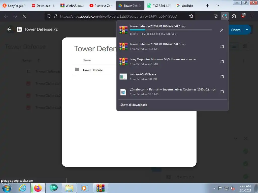Show the y2mate Batman mp4 in folder
The width and height of the screenshot is (258, 193).
pos(222,92)
